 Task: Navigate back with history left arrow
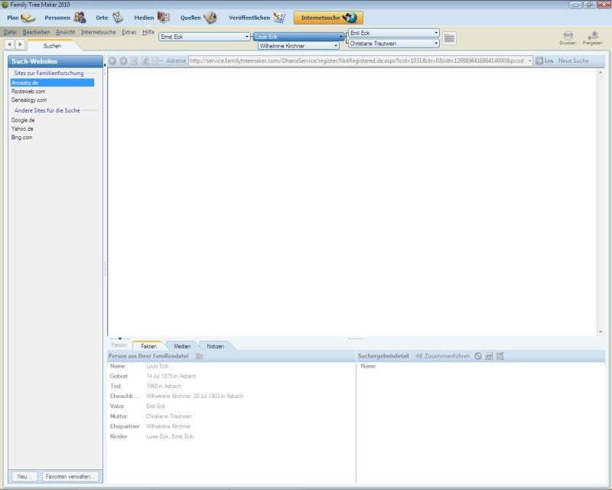point(10,44)
